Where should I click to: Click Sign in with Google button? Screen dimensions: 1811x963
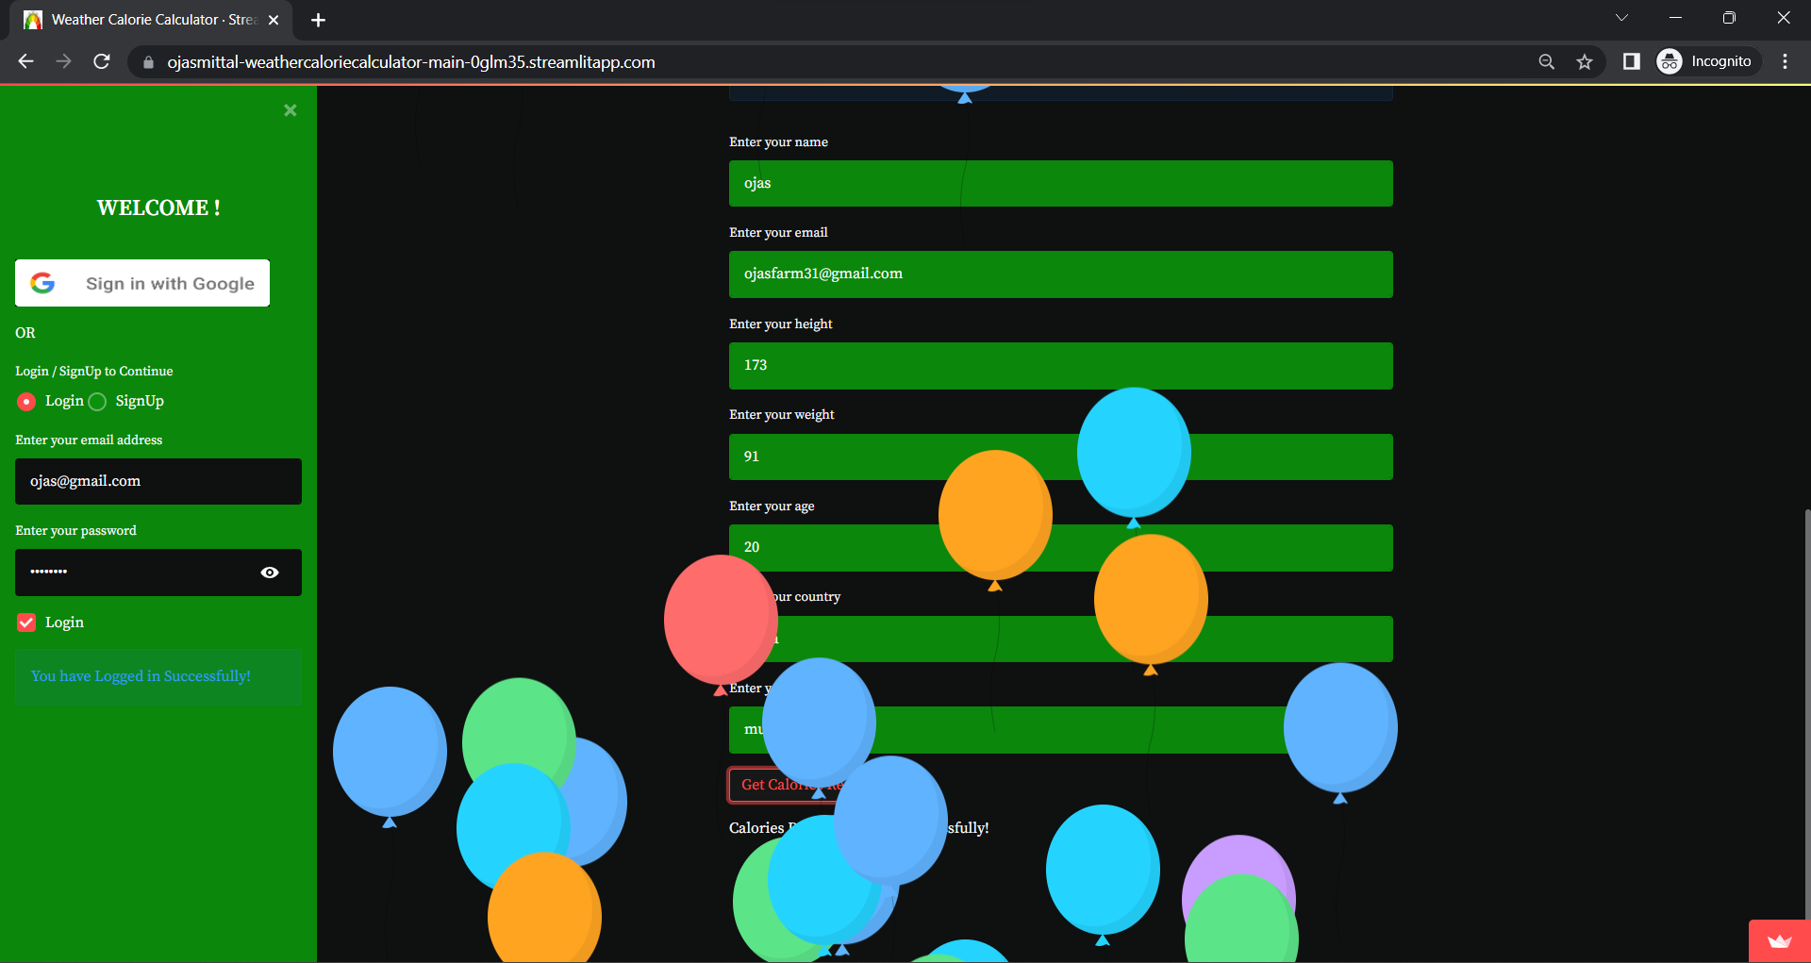[142, 283]
